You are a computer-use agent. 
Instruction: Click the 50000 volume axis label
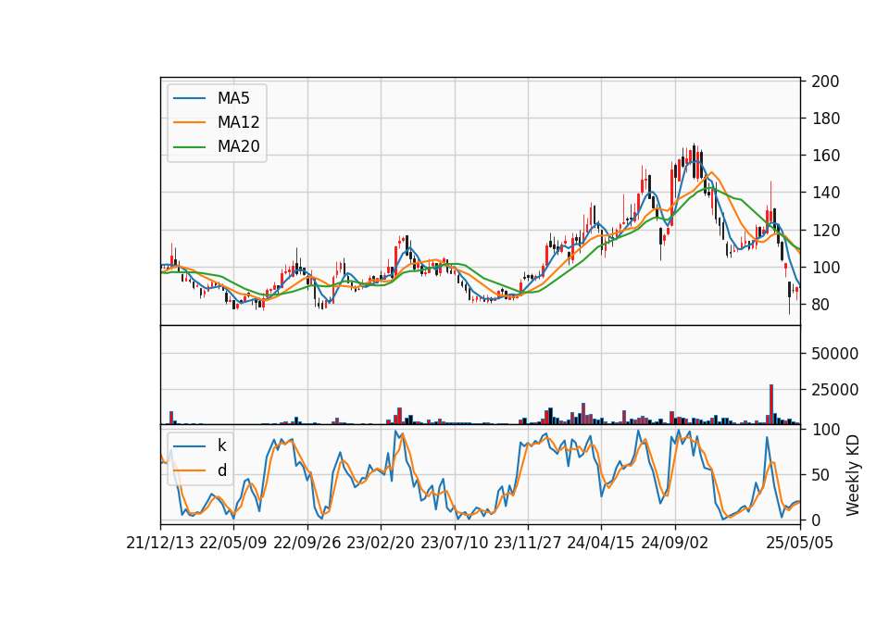coord(835,353)
